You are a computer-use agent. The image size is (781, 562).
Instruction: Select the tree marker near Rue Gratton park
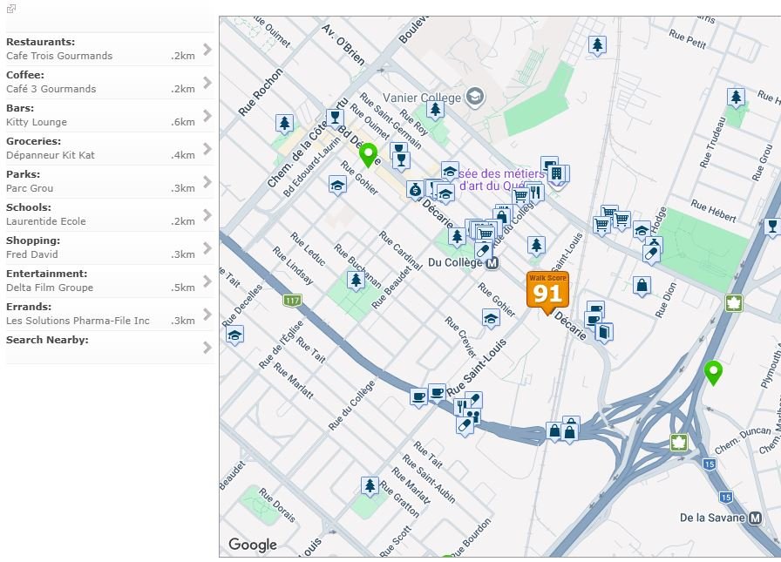[x=370, y=486]
